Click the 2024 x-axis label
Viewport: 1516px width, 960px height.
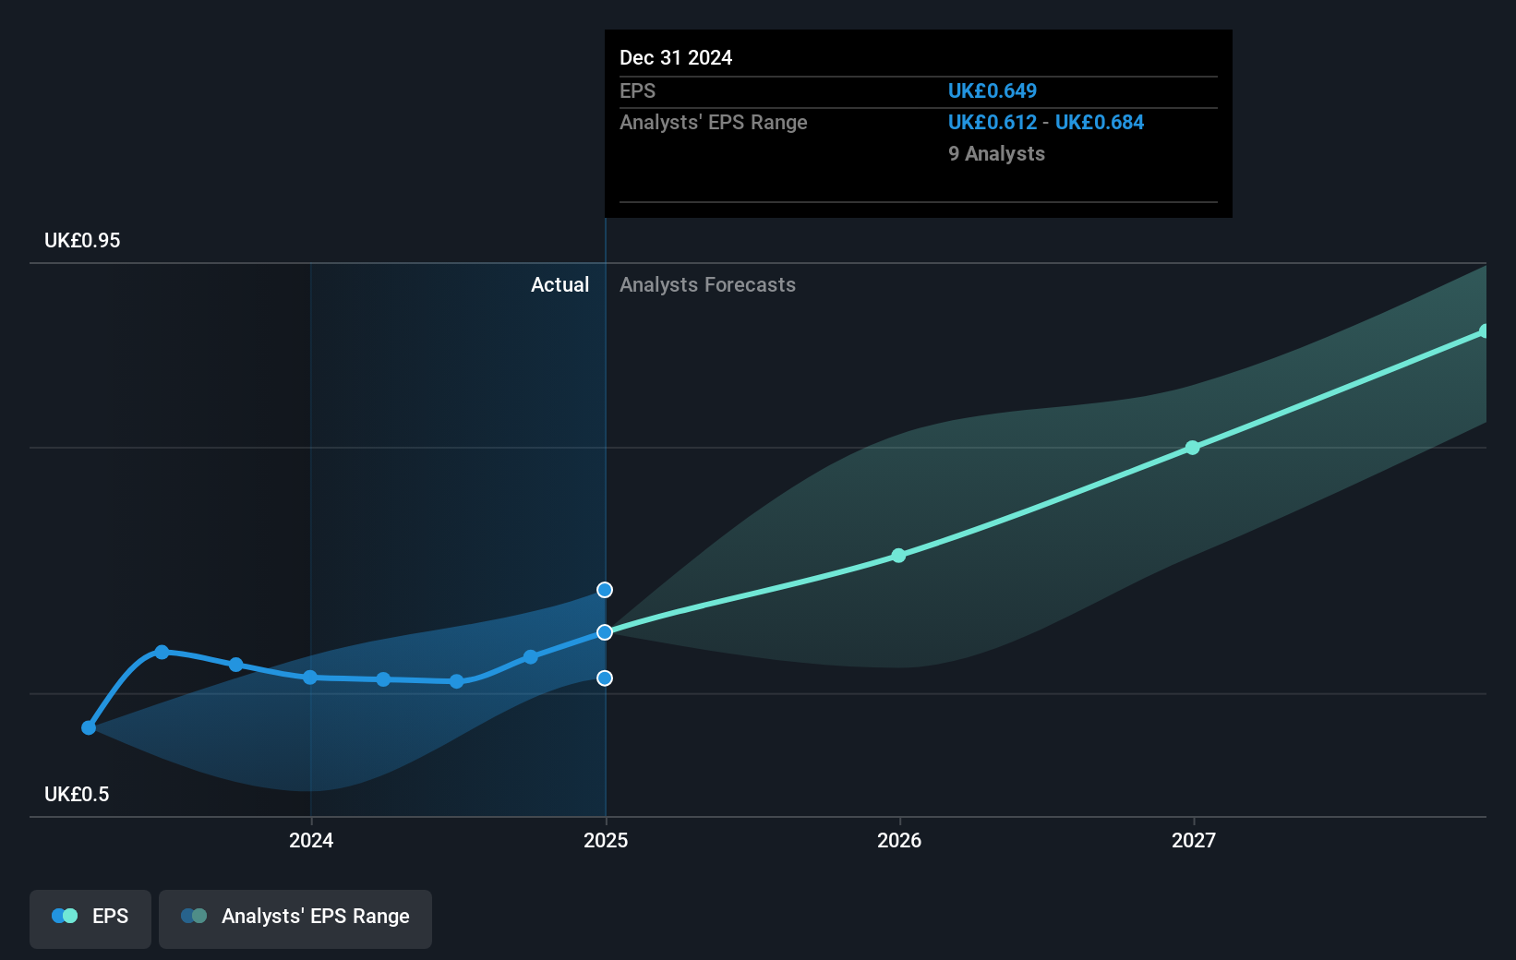click(311, 840)
